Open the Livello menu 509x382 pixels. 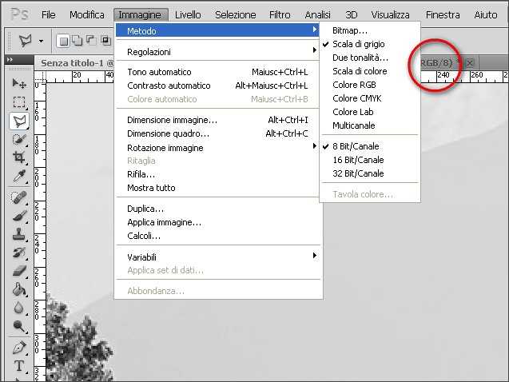click(x=188, y=14)
